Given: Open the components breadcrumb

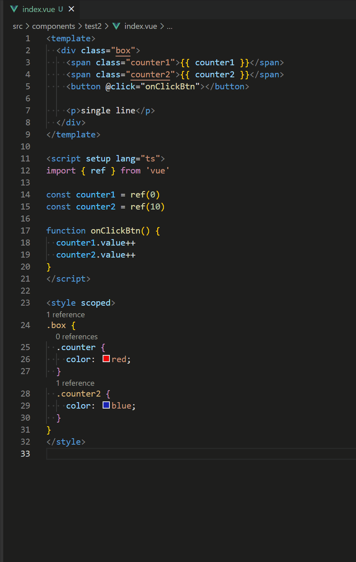Looking at the screenshot, I should [x=53, y=26].
